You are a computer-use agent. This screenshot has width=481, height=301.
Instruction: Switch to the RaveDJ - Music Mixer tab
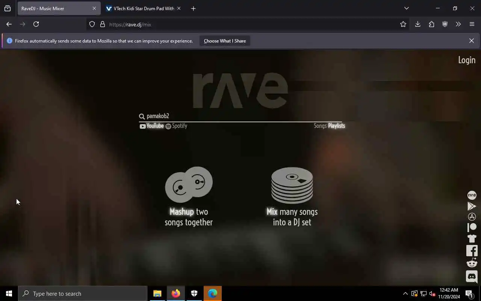(x=59, y=8)
